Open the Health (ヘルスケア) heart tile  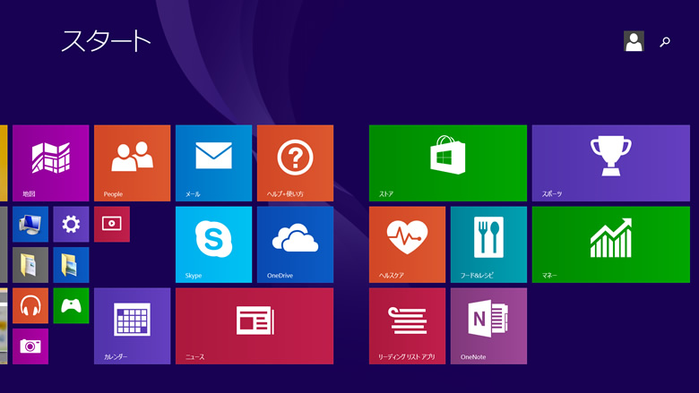point(407,243)
